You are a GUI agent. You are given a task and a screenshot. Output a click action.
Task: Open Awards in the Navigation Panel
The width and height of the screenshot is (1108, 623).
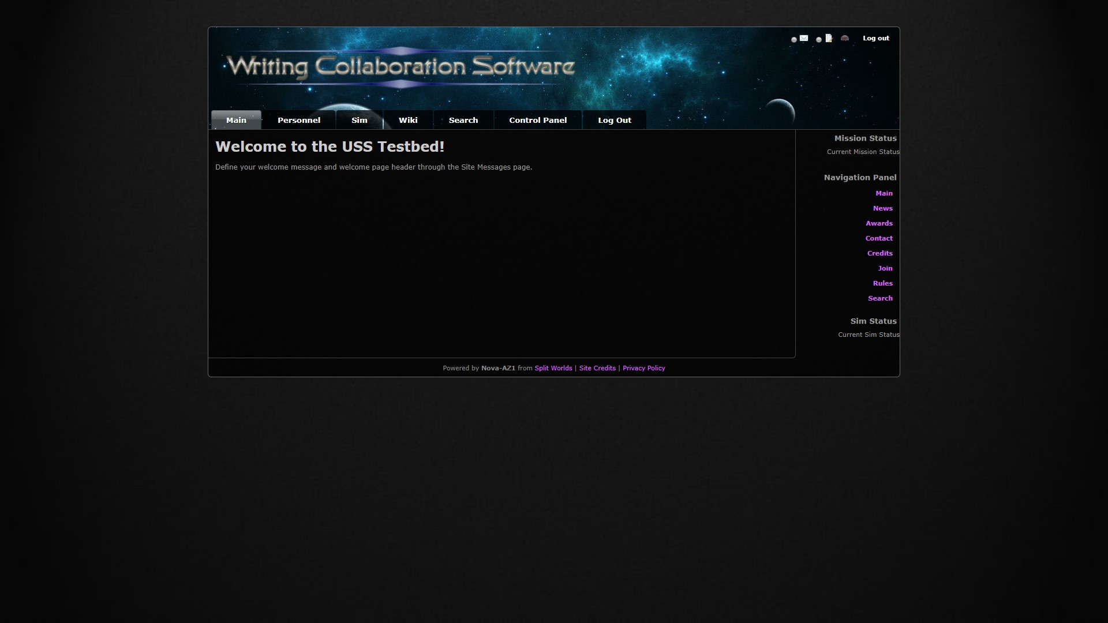(x=879, y=223)
